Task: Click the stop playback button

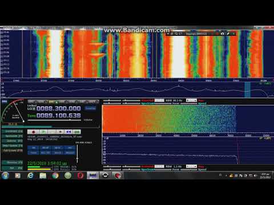Action: point(60,132)
